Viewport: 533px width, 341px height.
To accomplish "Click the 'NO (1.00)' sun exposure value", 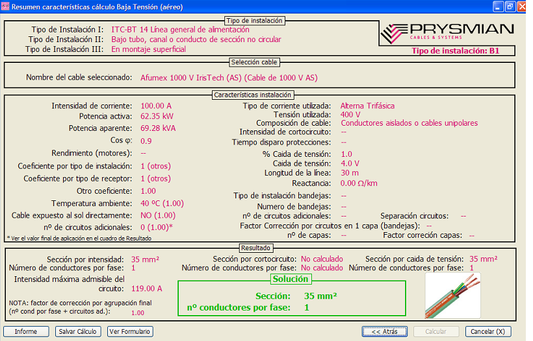I will pyautogui.click(x=158, y=215).
